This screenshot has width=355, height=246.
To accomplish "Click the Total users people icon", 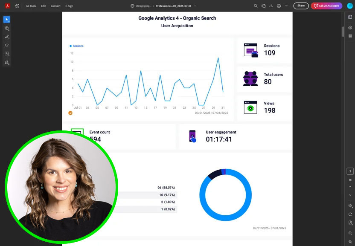I will [250, 78].
